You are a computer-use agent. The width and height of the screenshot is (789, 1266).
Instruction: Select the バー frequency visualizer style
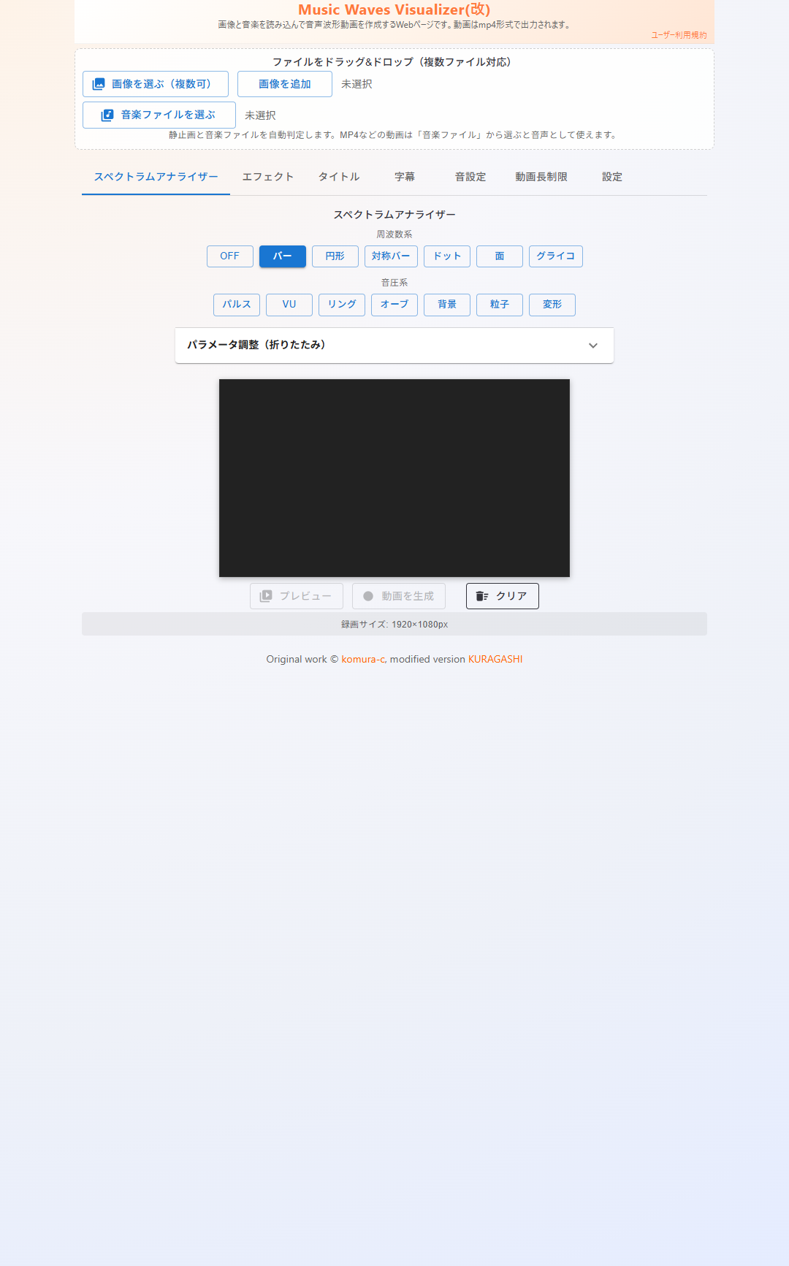click(x=282, y=256)
